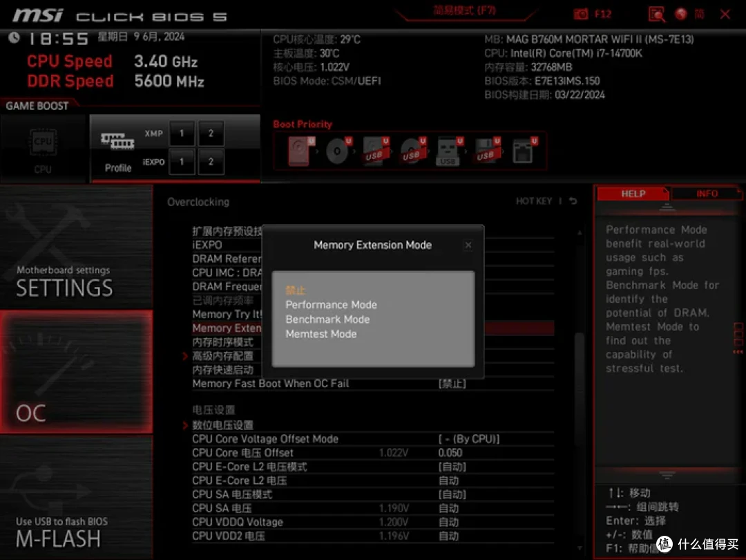746x560 pixels.
Task: Click the clock icon beside 18:55
Action: pyautogui.click(x=14, y=37)
